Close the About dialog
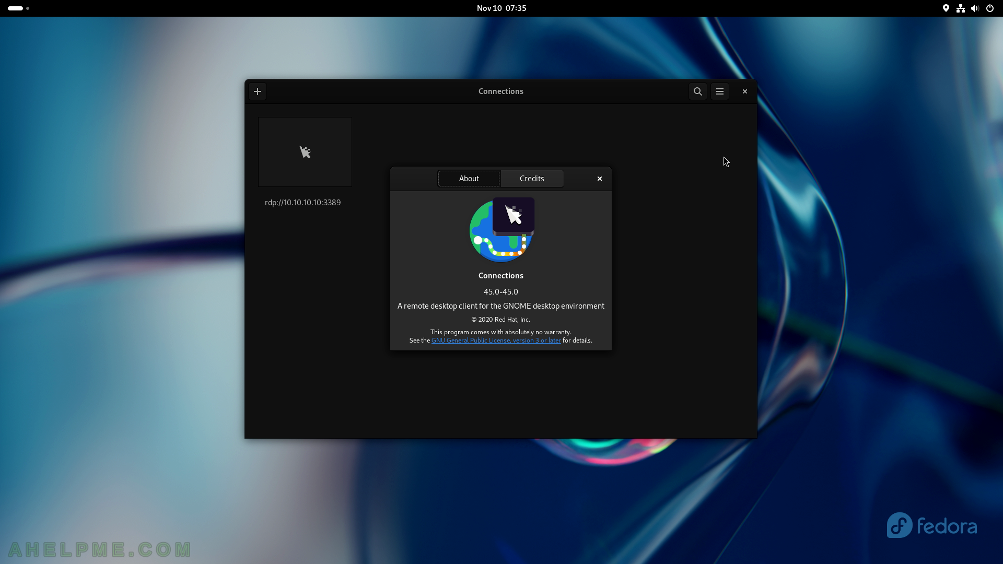Viewport: 1003px width, 564px height. pos(599,179)
